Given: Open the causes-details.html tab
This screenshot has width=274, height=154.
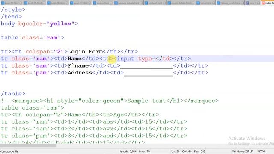Looking at the screenshot, I should tap(128, 3).
